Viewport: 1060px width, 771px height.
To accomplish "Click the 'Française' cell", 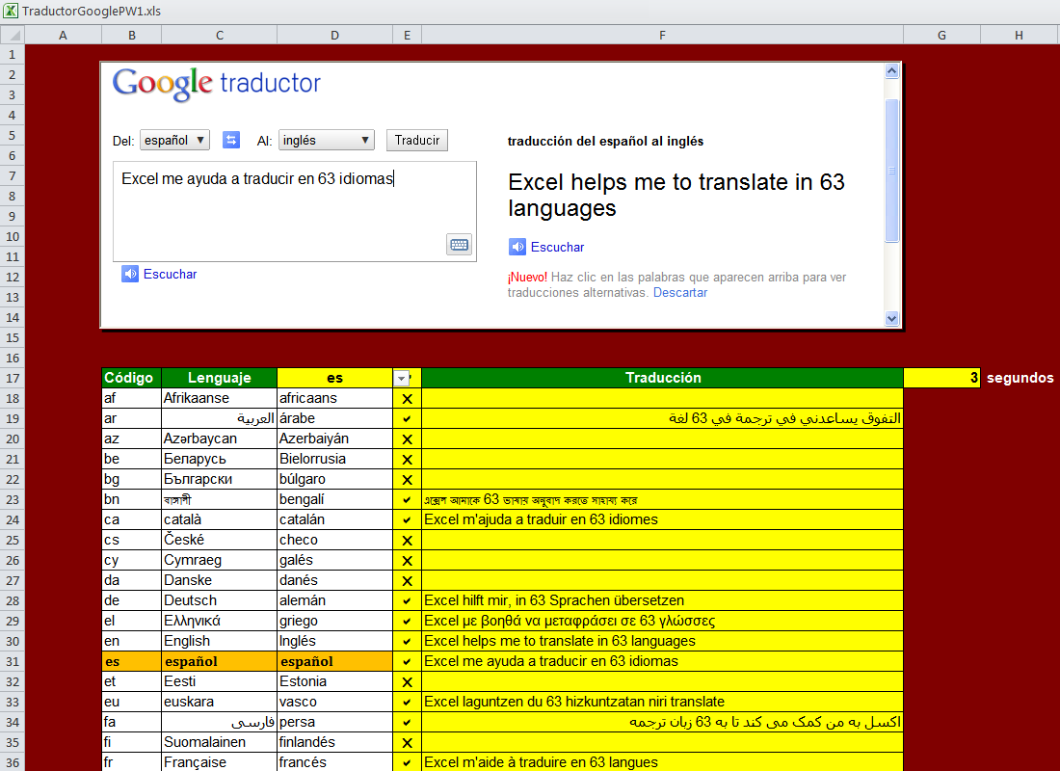I will click(219, 762).
